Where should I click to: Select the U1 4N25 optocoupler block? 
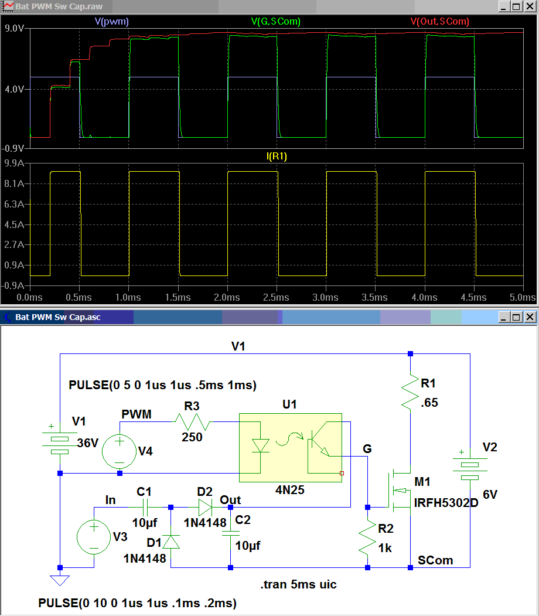tap(291, 448)
